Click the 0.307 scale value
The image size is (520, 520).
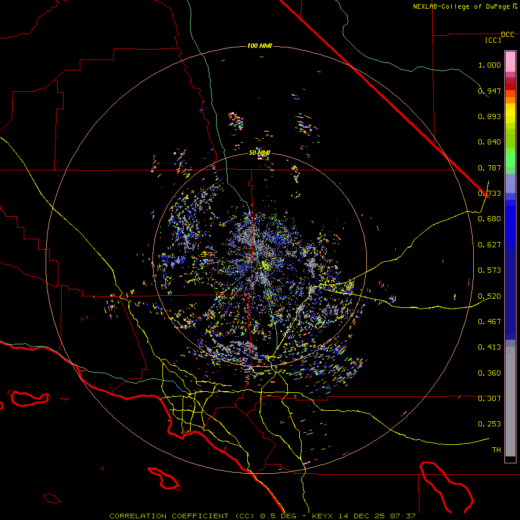click(489, 399)
